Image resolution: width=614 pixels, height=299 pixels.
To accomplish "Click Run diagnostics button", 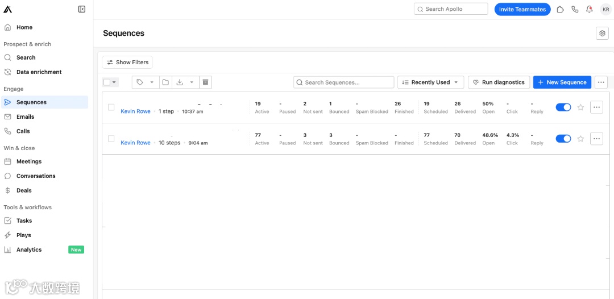I will [x=499, y=82].
